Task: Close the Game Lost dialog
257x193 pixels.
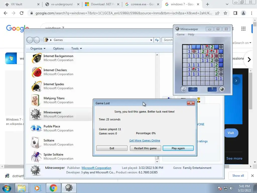Action: (191, 103)
